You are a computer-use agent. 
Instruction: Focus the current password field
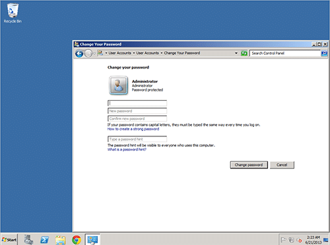137,103
